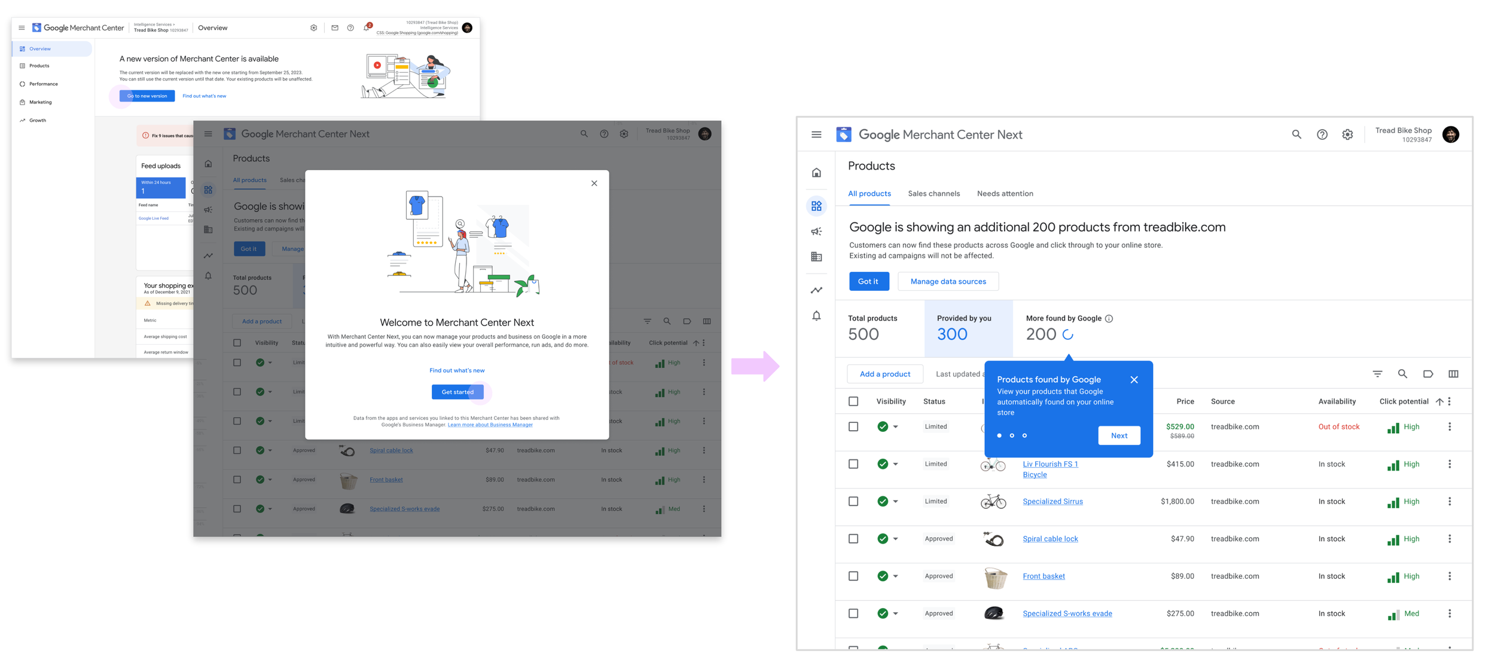The height and width of the screenshot is (672, 1495).
Task: Go to Home icon in right sidebar
Action: (x=816, y=173)
